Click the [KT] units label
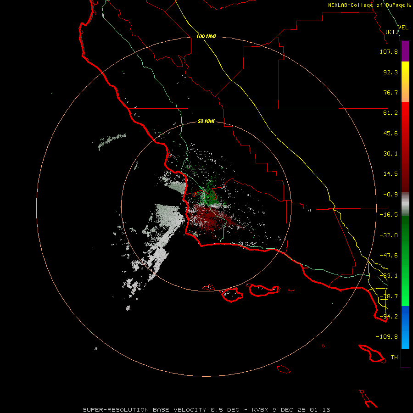The width and height of the screenshot is (413, 413). (x=392, y=32)
